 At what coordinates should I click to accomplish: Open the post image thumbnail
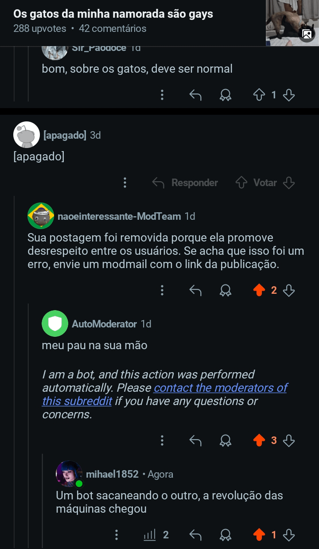tap(292, 23)
